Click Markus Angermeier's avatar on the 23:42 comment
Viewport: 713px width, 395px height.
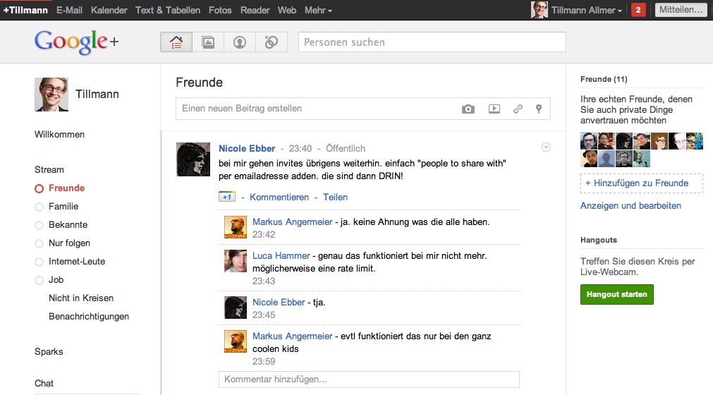[x=236, y=227]
